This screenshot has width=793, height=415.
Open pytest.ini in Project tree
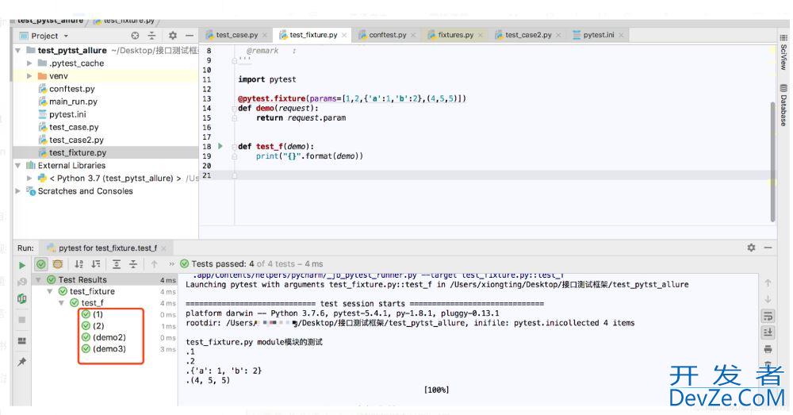tap(67, 114)
